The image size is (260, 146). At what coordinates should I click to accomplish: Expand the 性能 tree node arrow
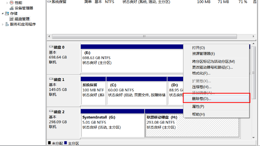[7, 3]
